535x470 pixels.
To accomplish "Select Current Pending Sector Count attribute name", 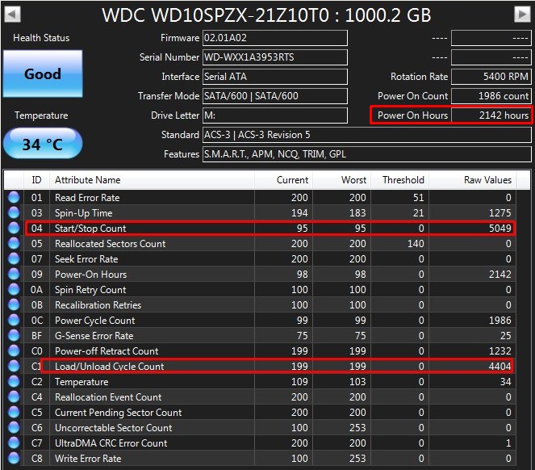I will pyautogui.click(x=118, y=413).
